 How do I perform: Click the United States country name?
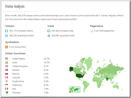(19, 59)
